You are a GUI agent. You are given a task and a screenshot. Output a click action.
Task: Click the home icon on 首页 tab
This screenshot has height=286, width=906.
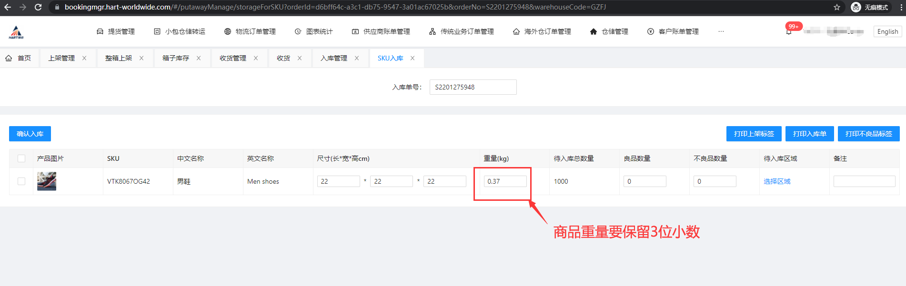[9, 58]
